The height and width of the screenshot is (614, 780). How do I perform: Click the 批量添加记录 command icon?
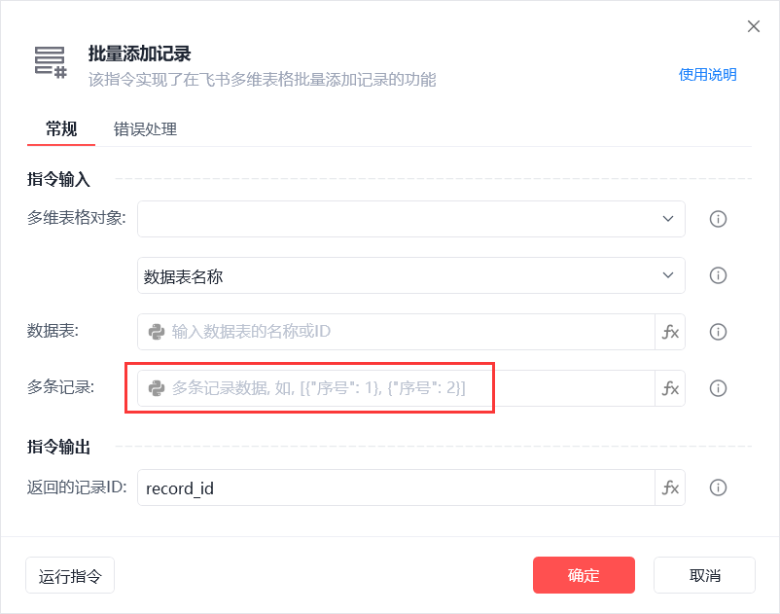pyautogui.click(x=51, y=62)
